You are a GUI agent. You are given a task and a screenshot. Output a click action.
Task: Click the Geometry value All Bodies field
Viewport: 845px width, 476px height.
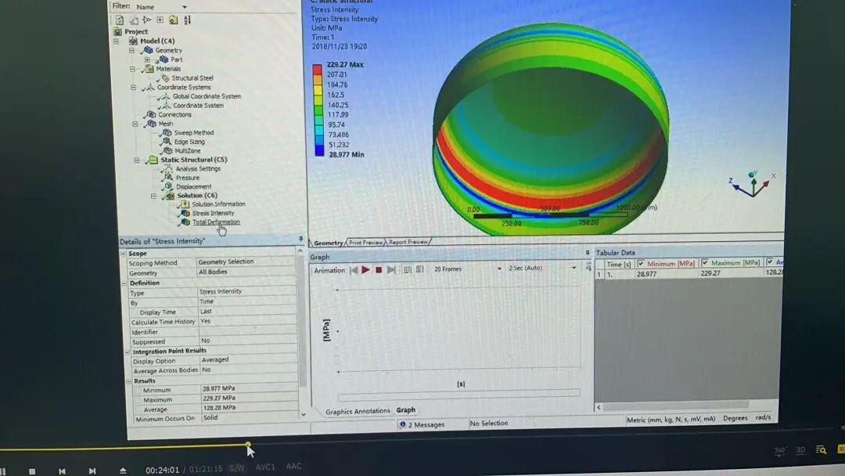pos(246,272)
